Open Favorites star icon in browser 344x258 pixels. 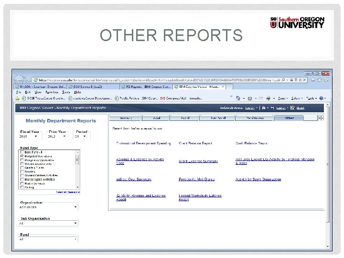click(x=320, y=80)
